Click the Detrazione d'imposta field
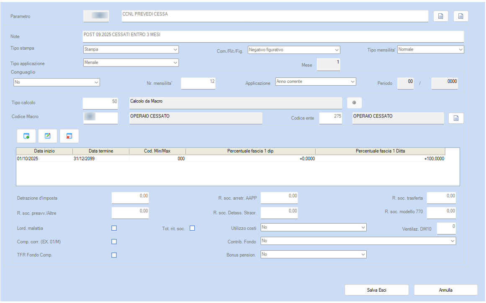This screenshot has width=486, height=303. (x=130, y=198)
